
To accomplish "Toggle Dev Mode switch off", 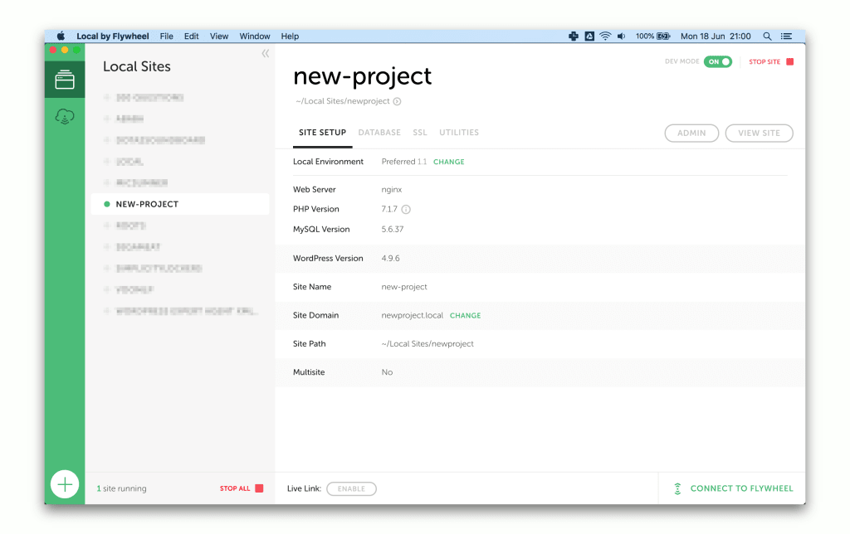I will pyautogui.click(x=718, y=61).
